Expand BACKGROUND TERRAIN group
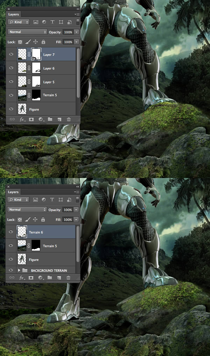The width and height of the screenshot is (210, 356). tap(19, 270)
